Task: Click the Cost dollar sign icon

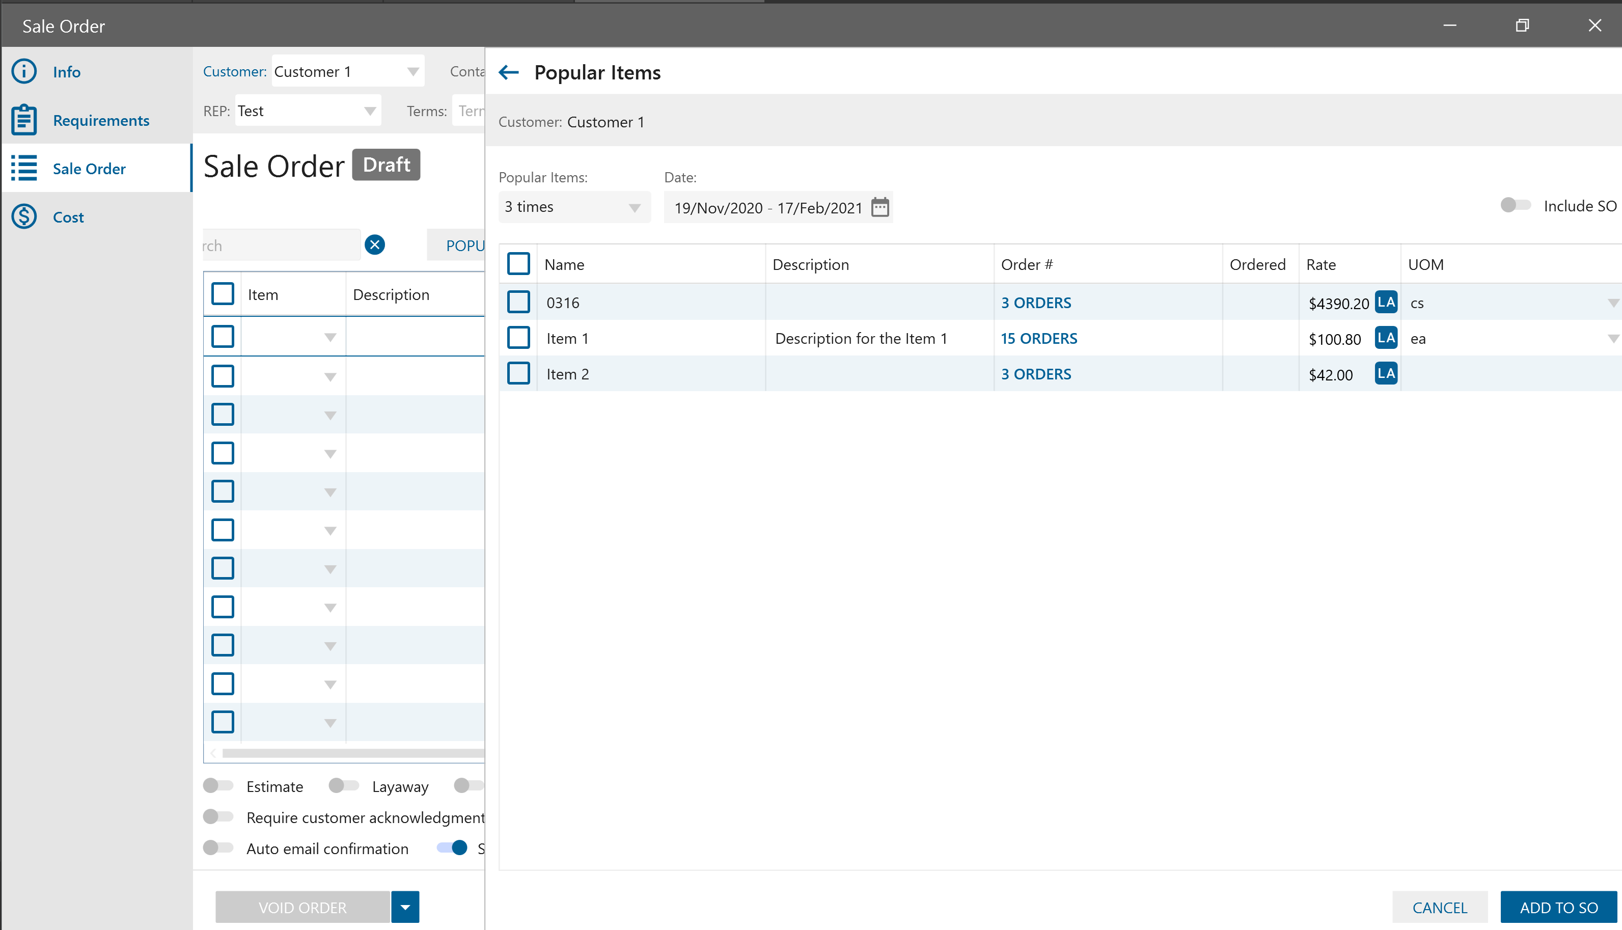Action: (x=24, y=216)
